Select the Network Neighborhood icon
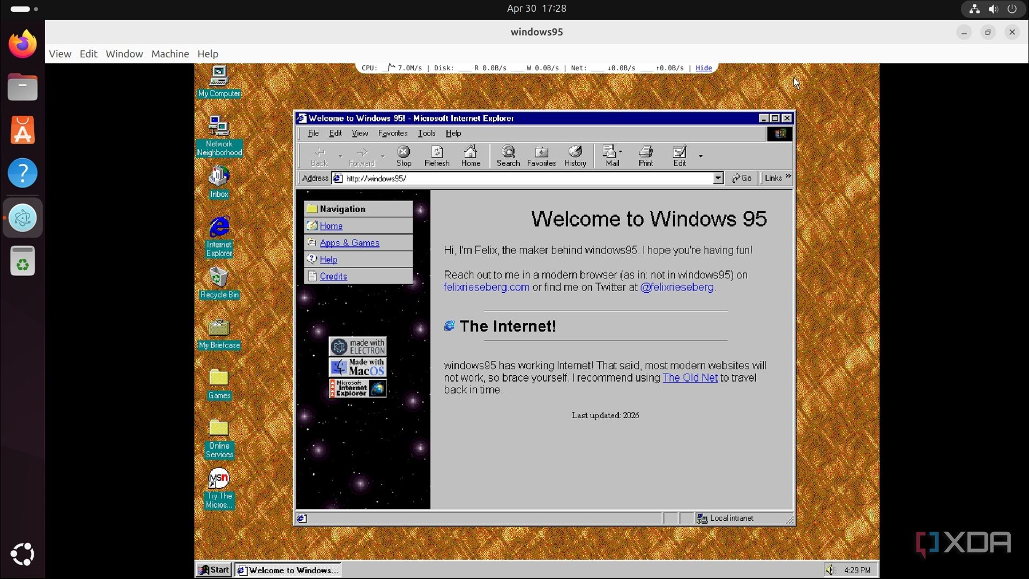 (219, 136)
